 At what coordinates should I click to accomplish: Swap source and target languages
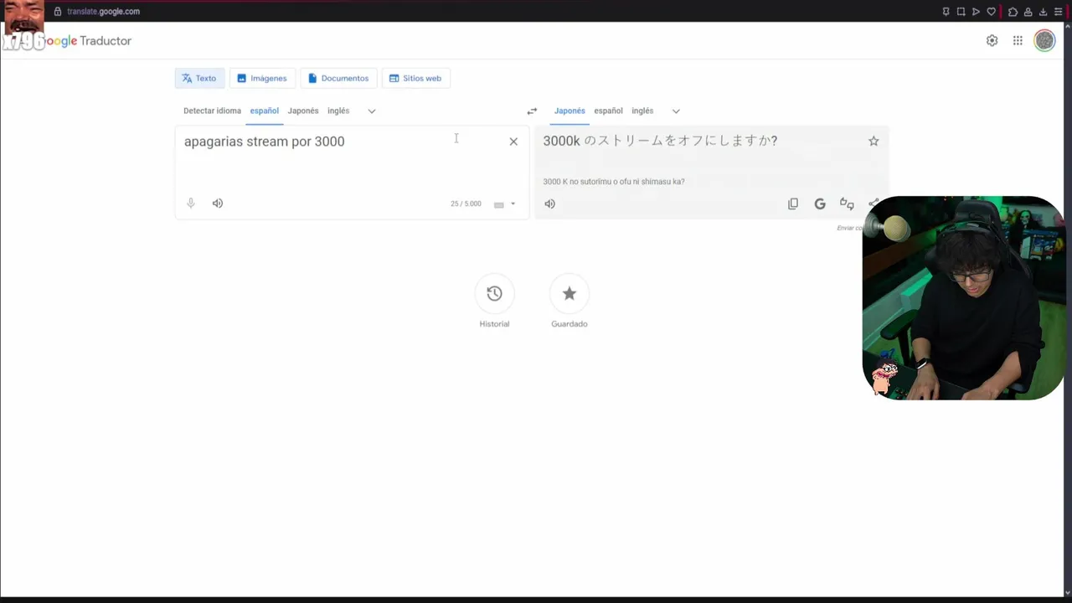coord(532,111)
